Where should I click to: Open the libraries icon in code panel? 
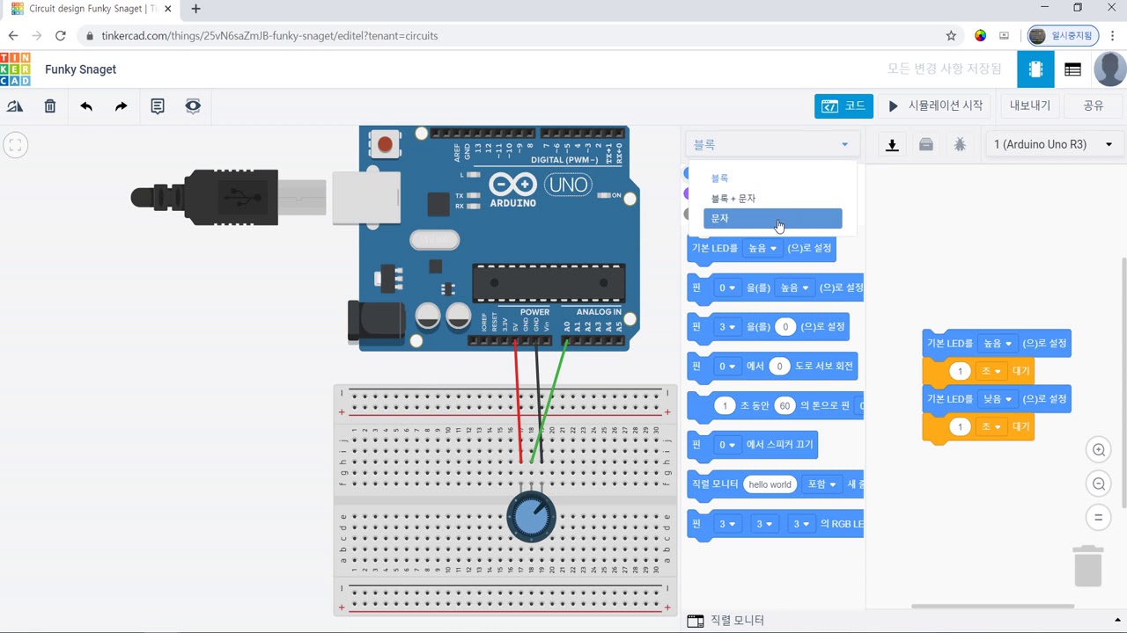click(x=926, y=145)
